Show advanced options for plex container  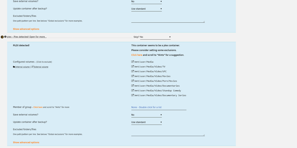(26, 142)
